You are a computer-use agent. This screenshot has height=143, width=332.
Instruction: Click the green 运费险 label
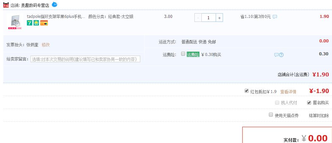(x=193, y=55)
